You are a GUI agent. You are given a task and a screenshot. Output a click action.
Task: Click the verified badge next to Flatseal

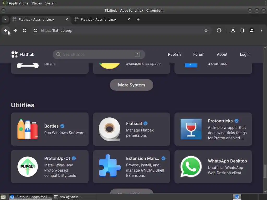(x=145, y=123)
